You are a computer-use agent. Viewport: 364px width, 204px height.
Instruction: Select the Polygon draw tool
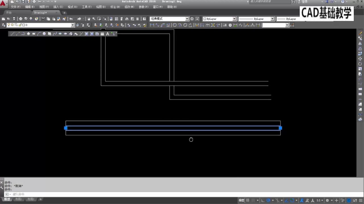[28, 34]
